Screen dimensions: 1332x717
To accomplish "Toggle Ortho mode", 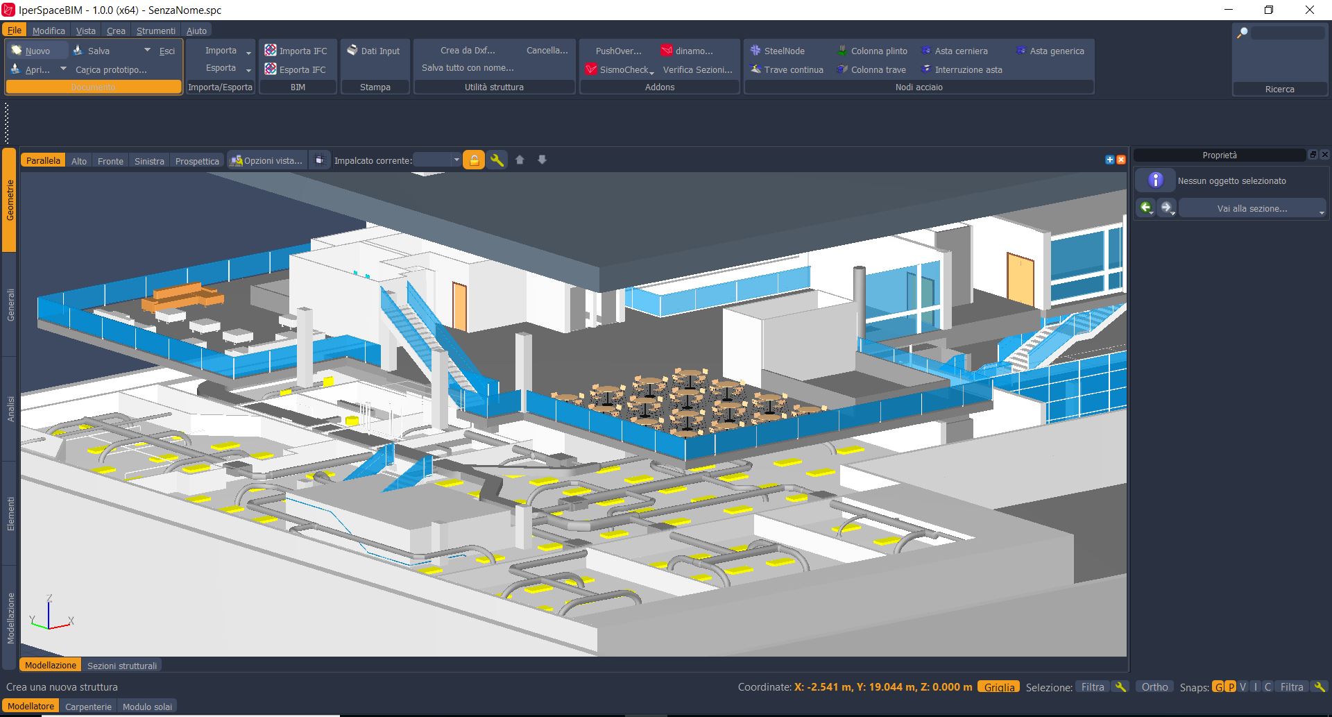I will click(1154, 686).
